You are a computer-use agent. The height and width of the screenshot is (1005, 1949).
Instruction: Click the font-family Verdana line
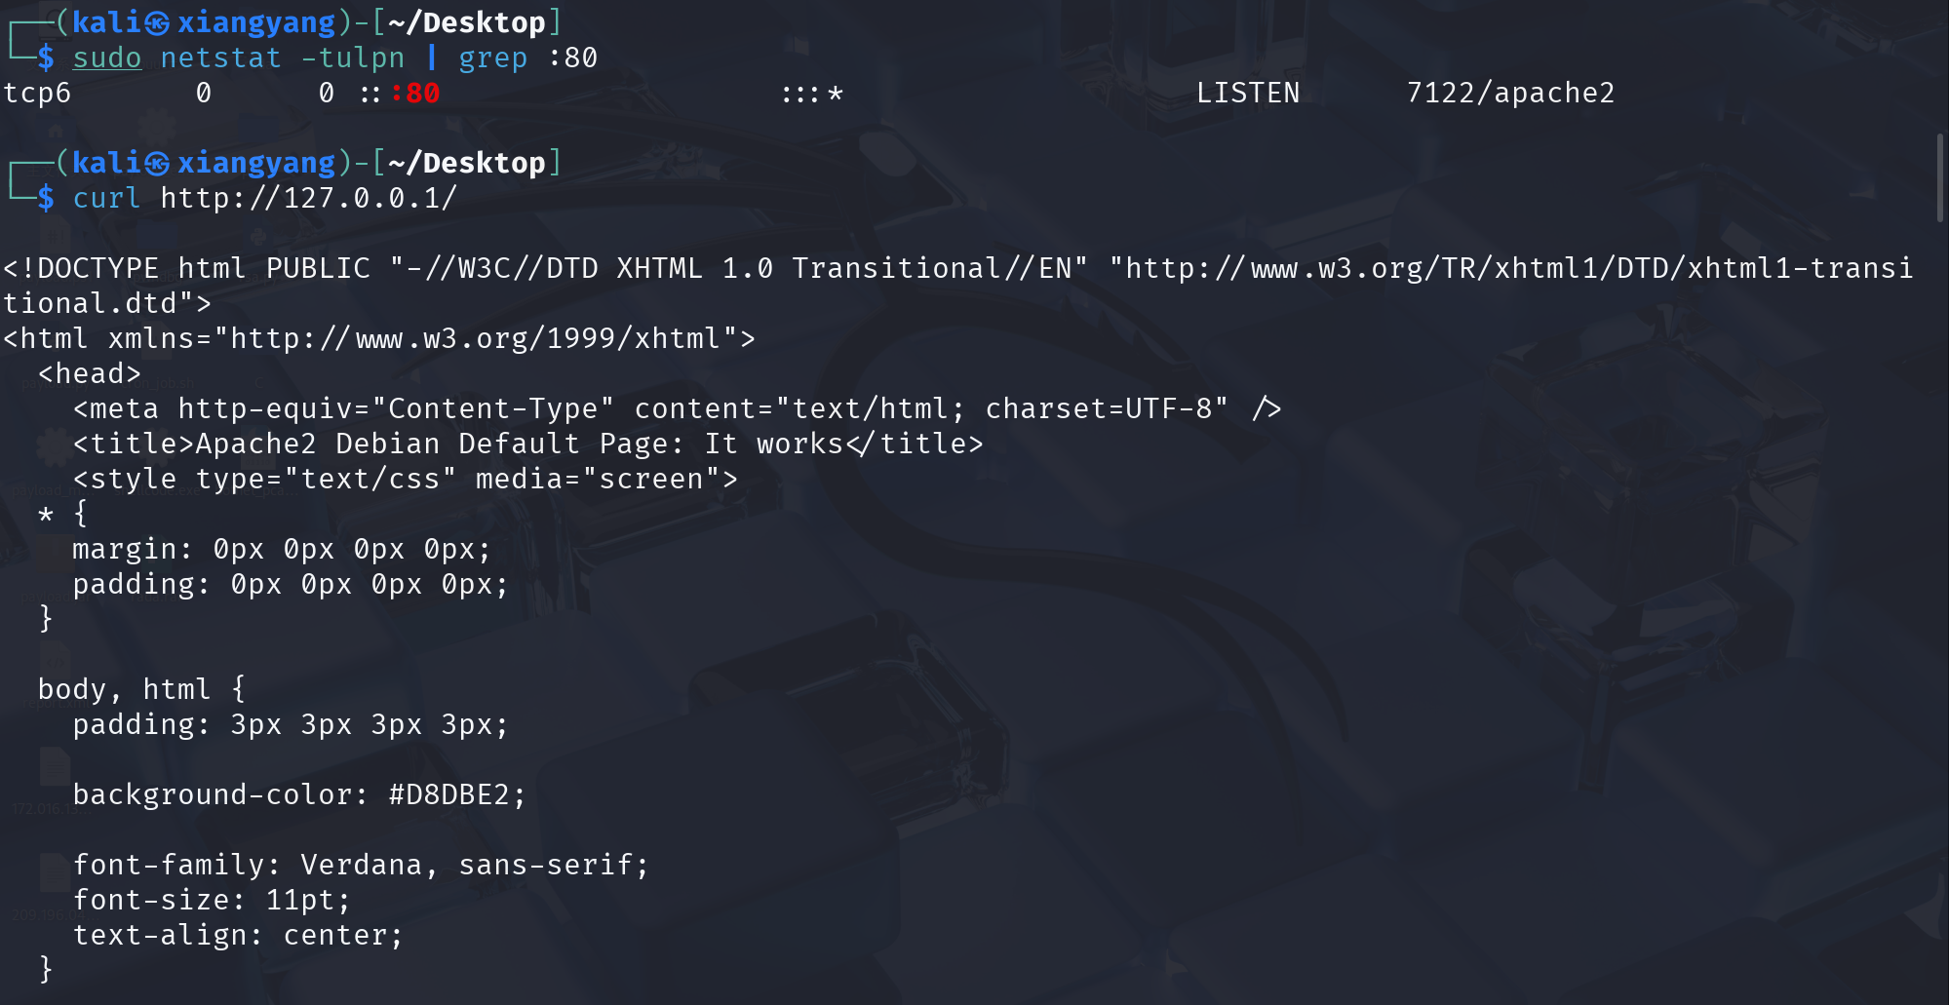361,865
